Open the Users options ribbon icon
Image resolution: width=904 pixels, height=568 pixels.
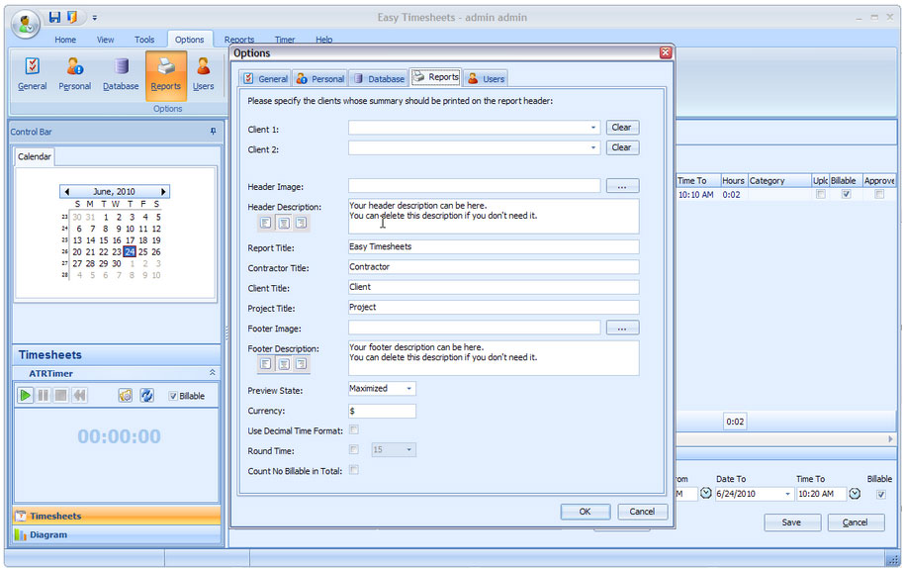click(203, 75)
